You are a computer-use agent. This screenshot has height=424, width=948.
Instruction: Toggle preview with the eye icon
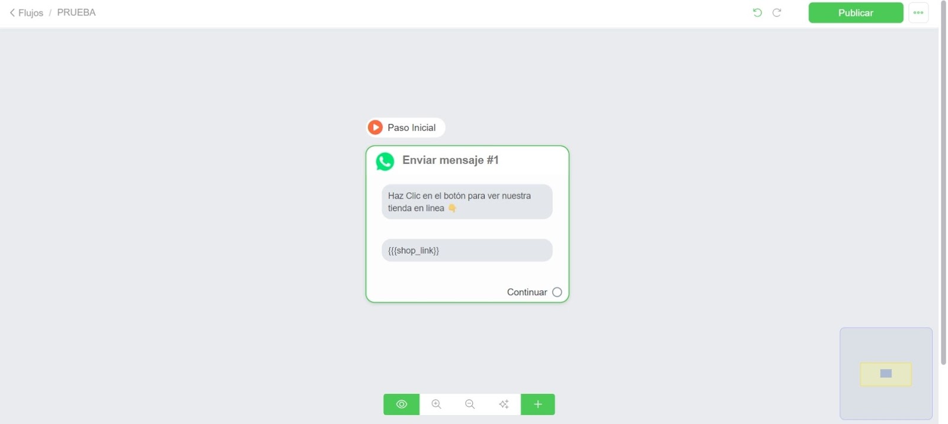(402, 404)
